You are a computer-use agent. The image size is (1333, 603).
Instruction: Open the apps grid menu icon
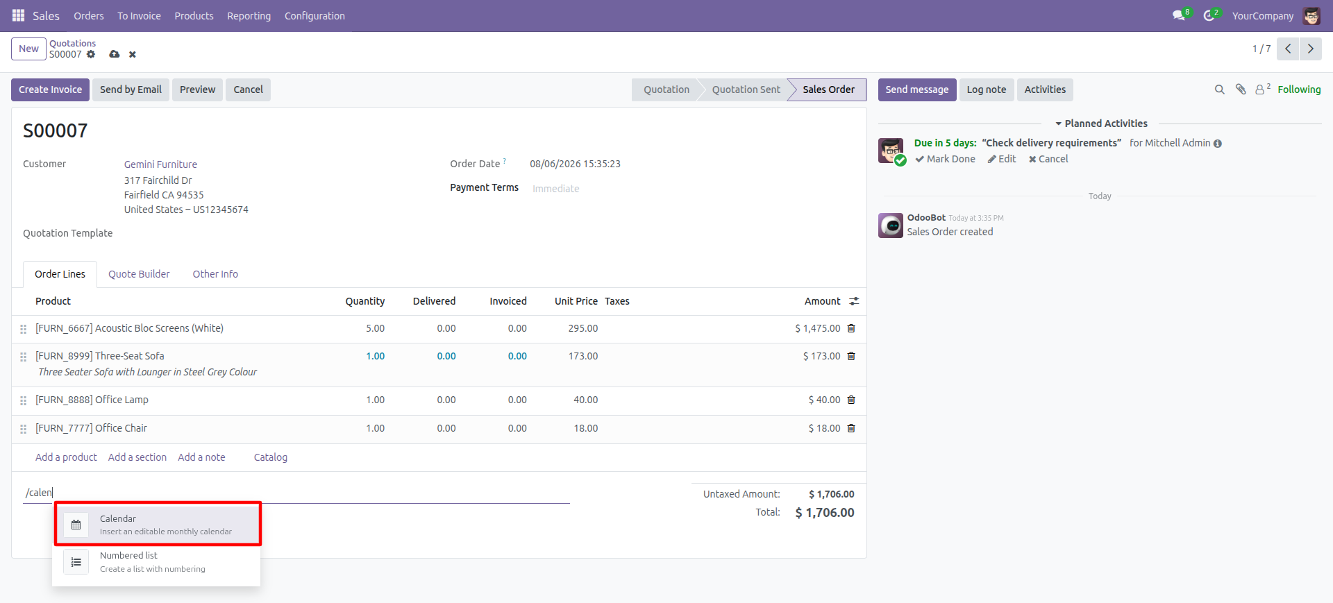tap(19, 15)
